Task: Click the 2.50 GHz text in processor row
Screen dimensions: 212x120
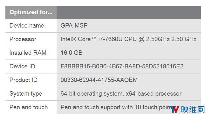Action: click(x=184, y=39)
